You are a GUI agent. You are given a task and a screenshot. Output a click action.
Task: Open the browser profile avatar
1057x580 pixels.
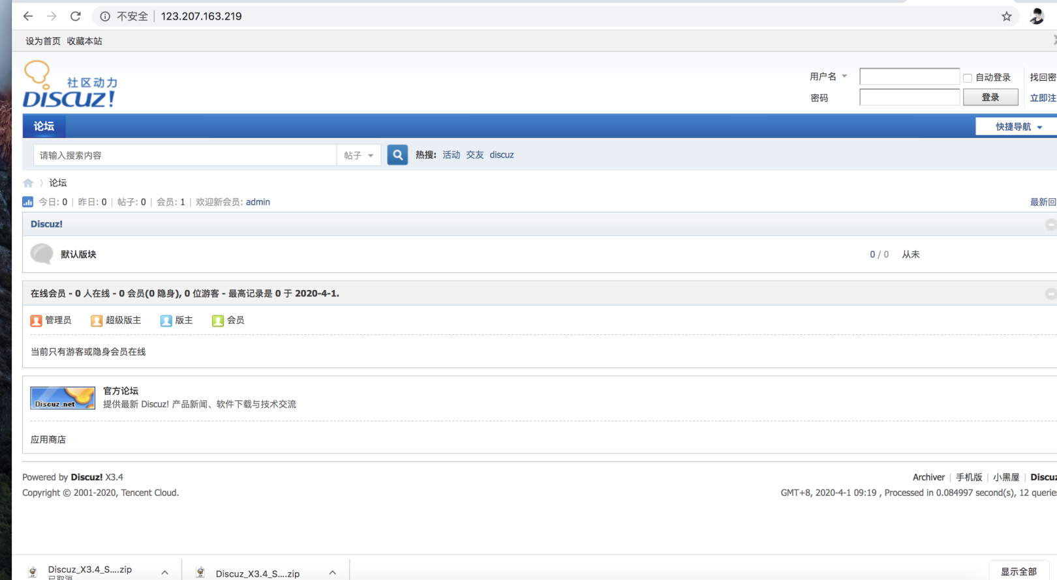[1037, 16]
